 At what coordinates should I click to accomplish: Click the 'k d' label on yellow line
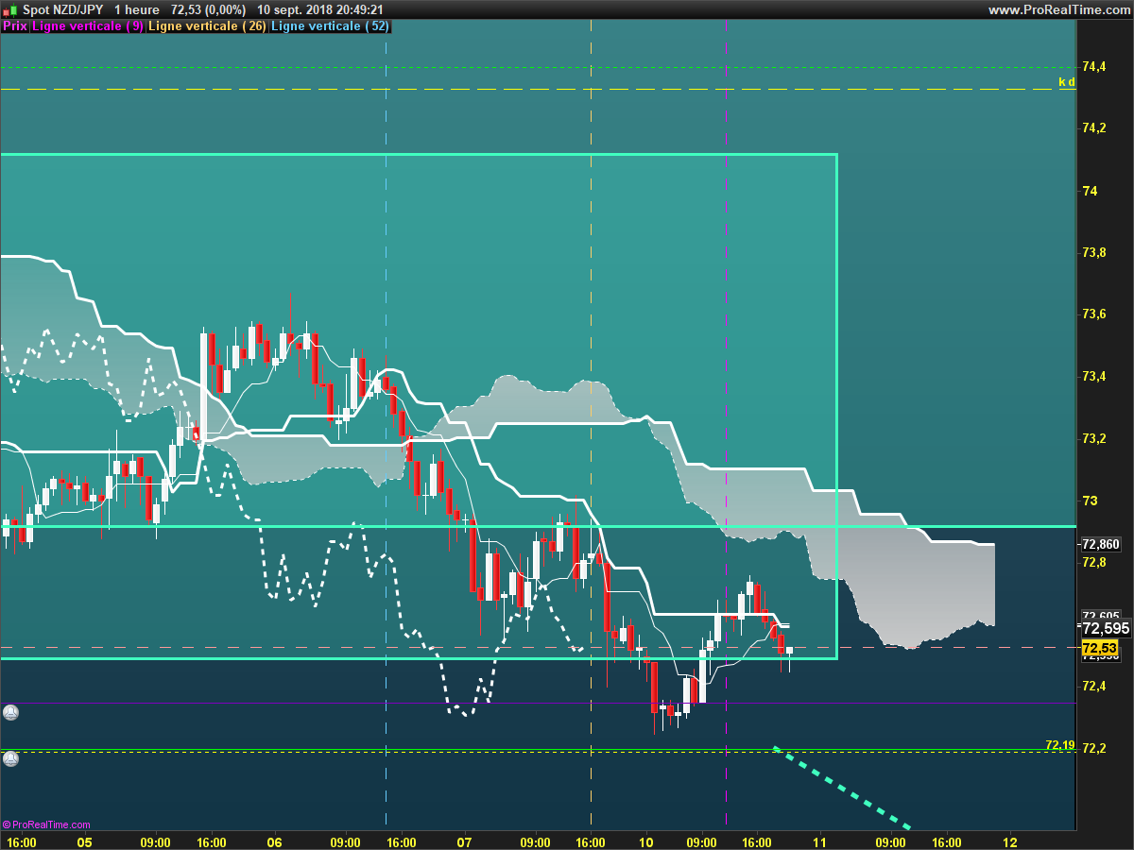coord(1066,82)
